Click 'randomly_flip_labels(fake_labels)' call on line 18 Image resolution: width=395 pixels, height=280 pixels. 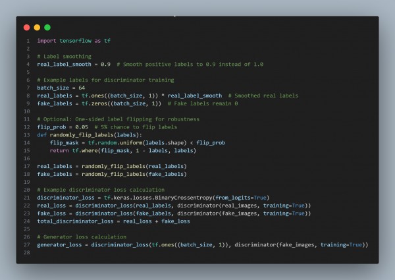[x=134, y=174]
